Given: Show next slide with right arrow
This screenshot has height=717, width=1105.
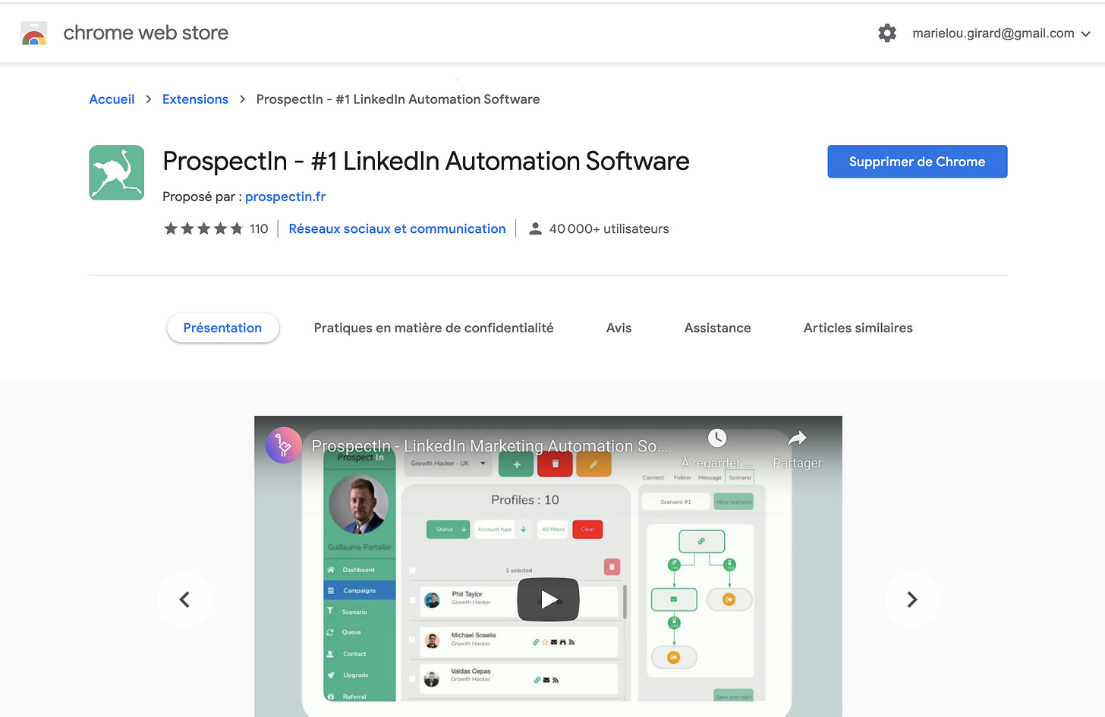Looking at the screenshot, I should pos(911,599).
